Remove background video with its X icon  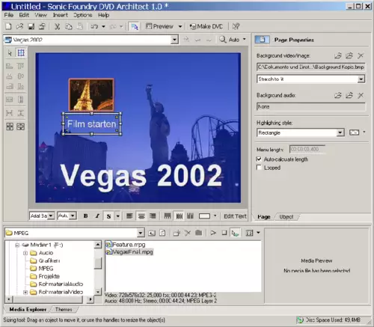[x=361, y=55]
